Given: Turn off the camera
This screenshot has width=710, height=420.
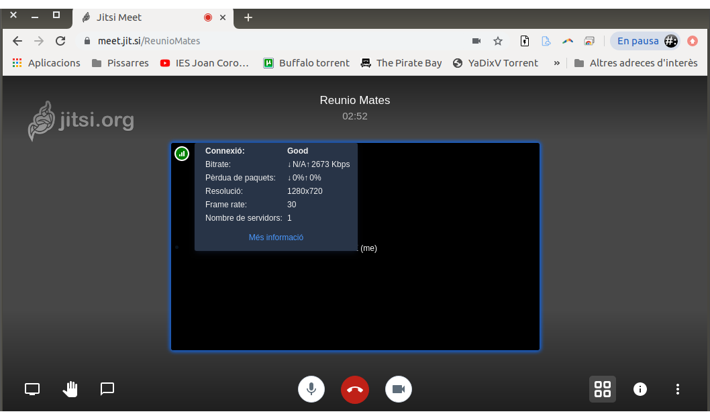Looking at the screenshot, I should coord(399,389).
